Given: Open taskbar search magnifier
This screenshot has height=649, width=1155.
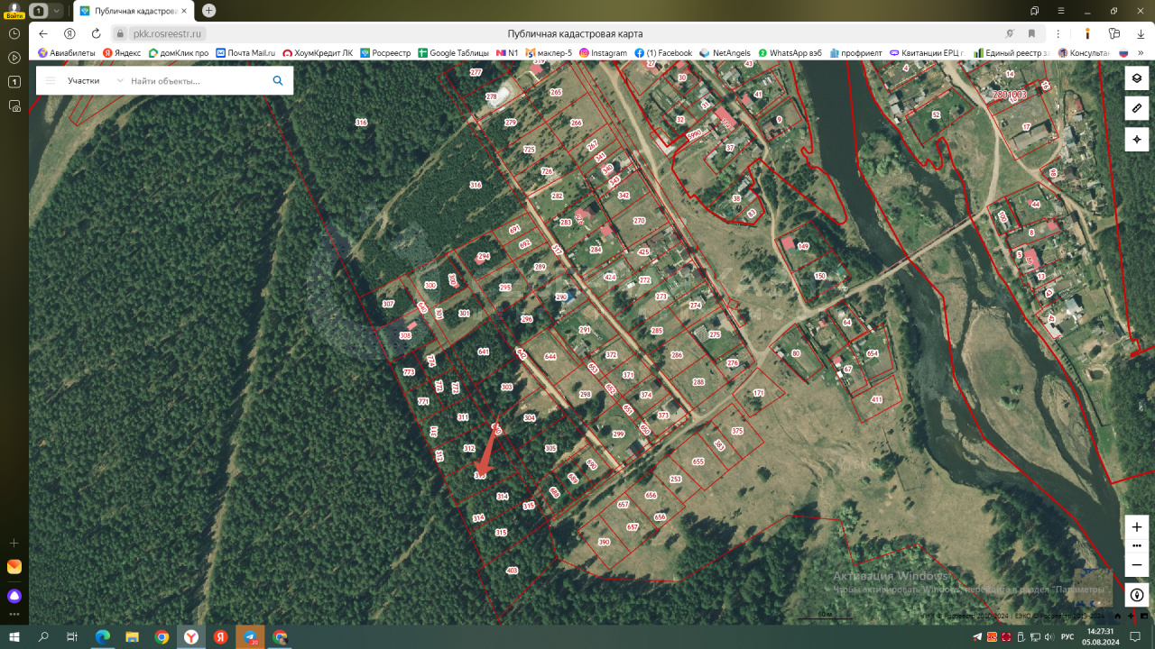Looking at the screenshot, I should [43, 636].
